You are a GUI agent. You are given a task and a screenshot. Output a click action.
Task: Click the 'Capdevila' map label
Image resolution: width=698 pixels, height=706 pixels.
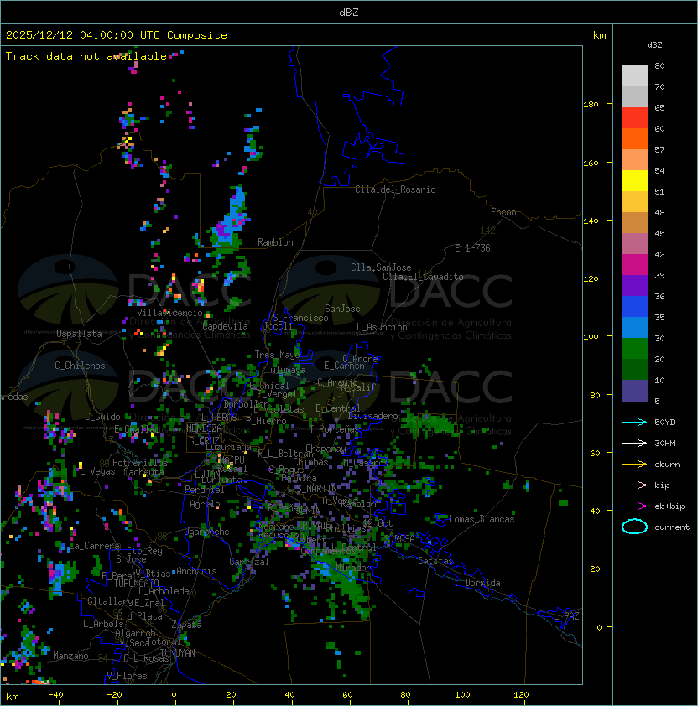click(x=226, y=326)
